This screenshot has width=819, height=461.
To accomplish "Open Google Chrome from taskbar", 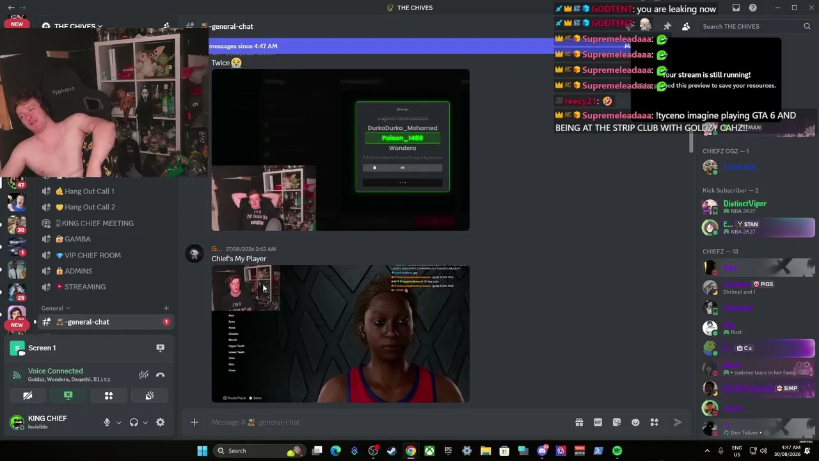I will 411,451.
